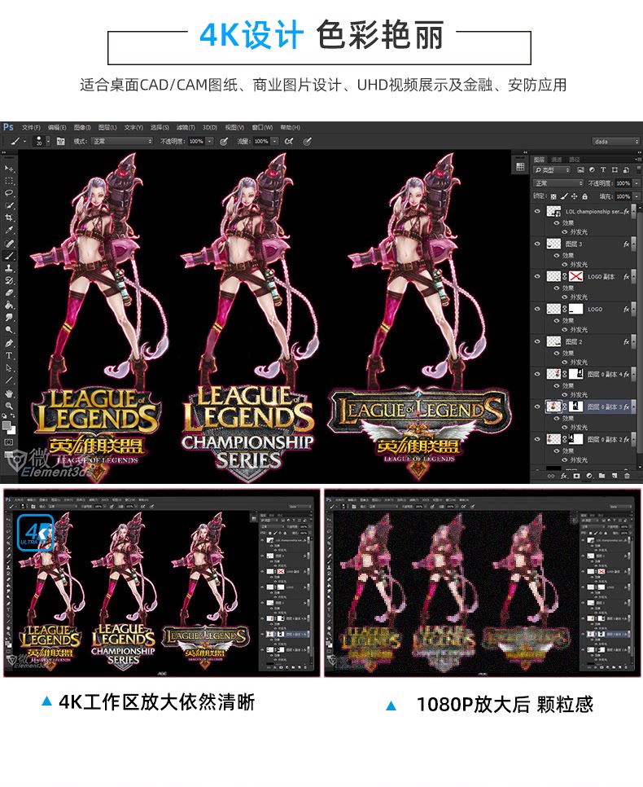Viewport: 643px width, 787px height.
Task: Toggle visibility of 图层 0 副本 3
Action: (x=537, y=407)
